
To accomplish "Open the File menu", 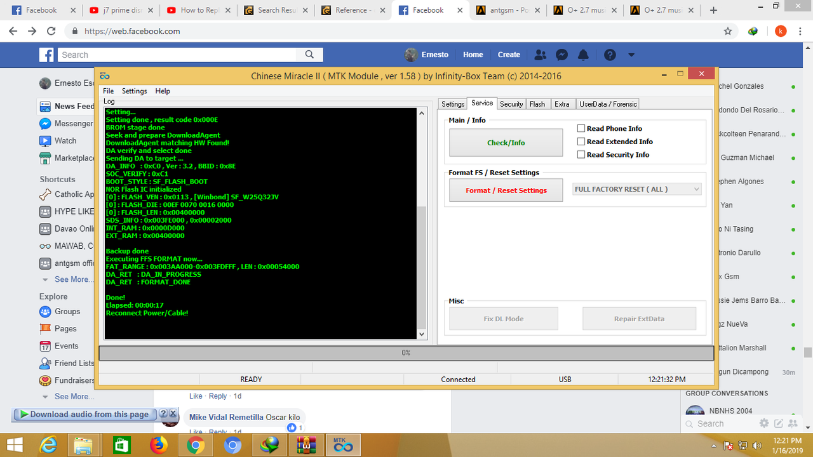I will (109, 91).
